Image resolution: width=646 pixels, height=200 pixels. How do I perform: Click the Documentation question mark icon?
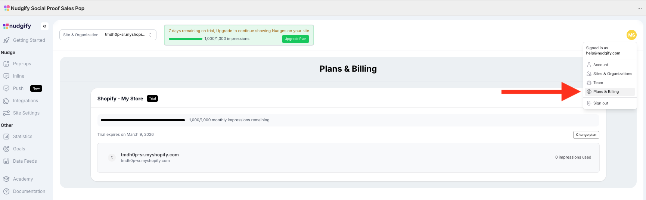point(6,191)
